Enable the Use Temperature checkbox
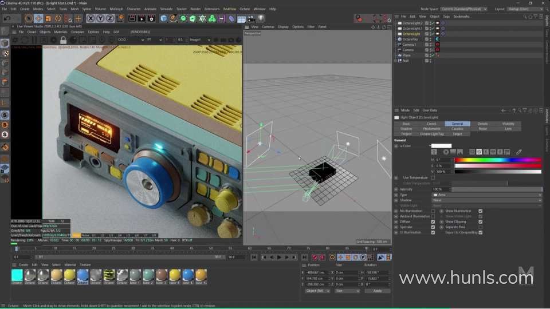This screenshot has width=550, height=309. point(433,177)
